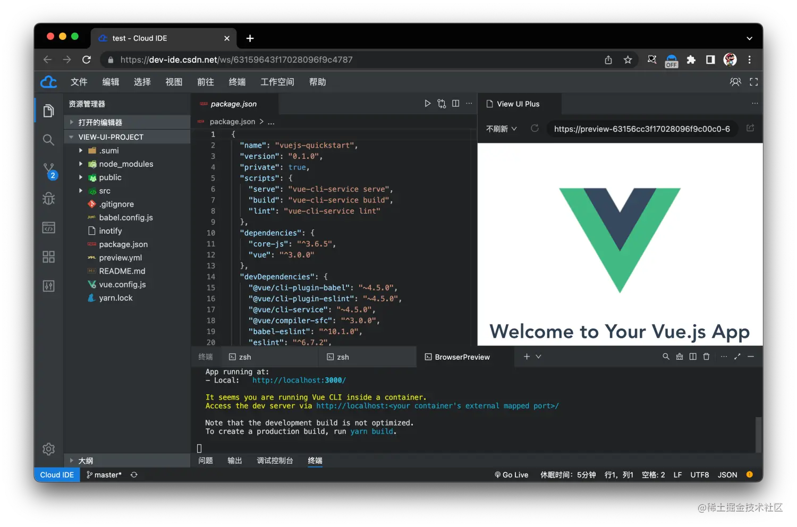The image size is (797, 527).
Task: Open View UI Plus panel more actions
Action: coord(754,104)
